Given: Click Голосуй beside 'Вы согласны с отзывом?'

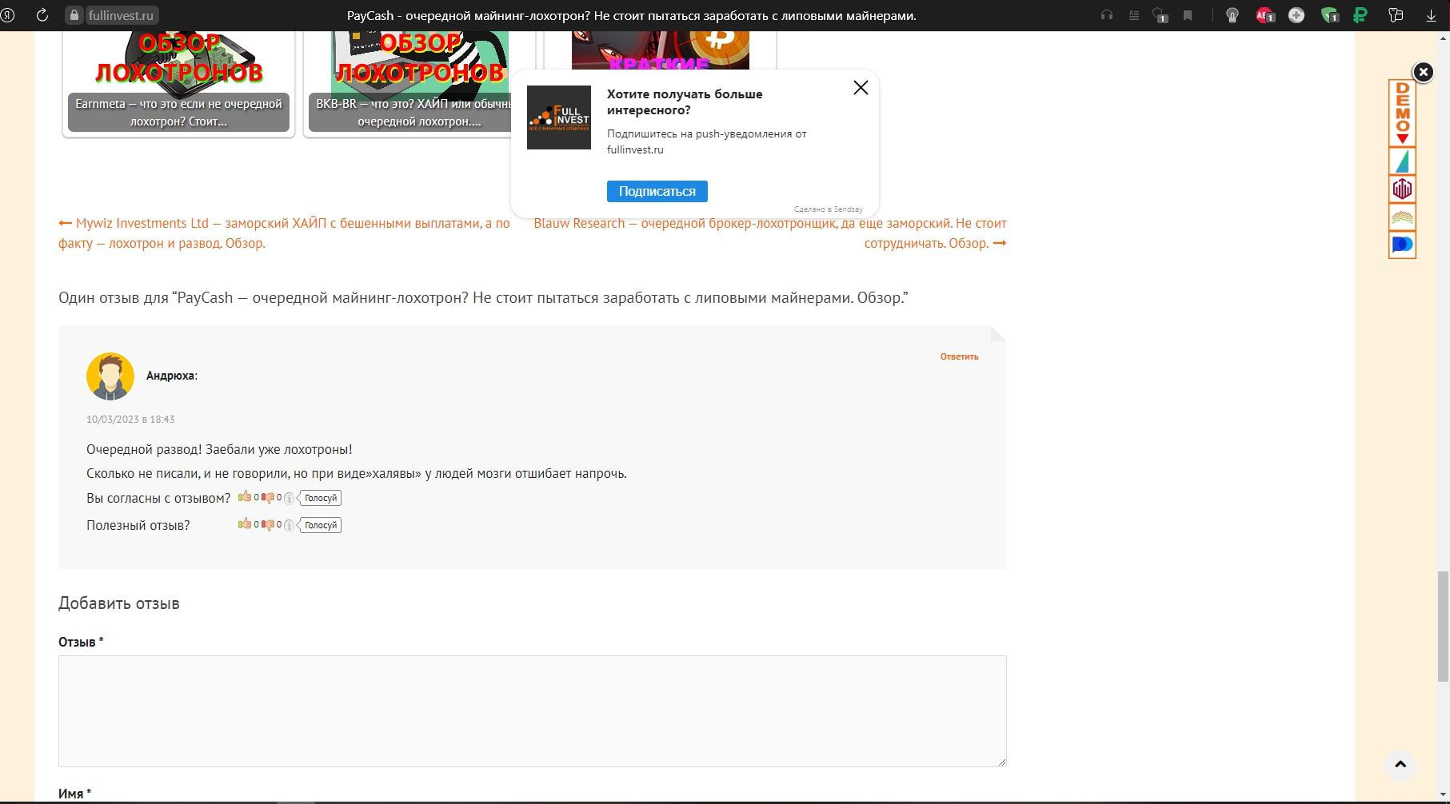Looking at the screenshot, I should [320, 498].
